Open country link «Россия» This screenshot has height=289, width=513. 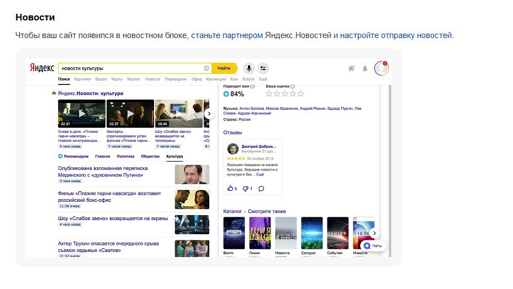tap(245, 120)
